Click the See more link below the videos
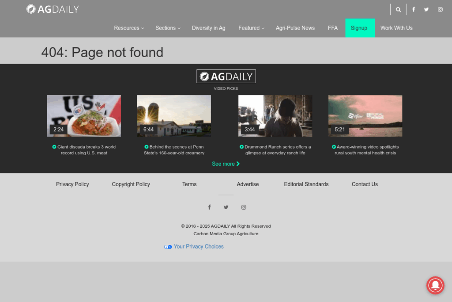Screen dimensions: 452x302 pyautogui.click(x=226, y=164)
